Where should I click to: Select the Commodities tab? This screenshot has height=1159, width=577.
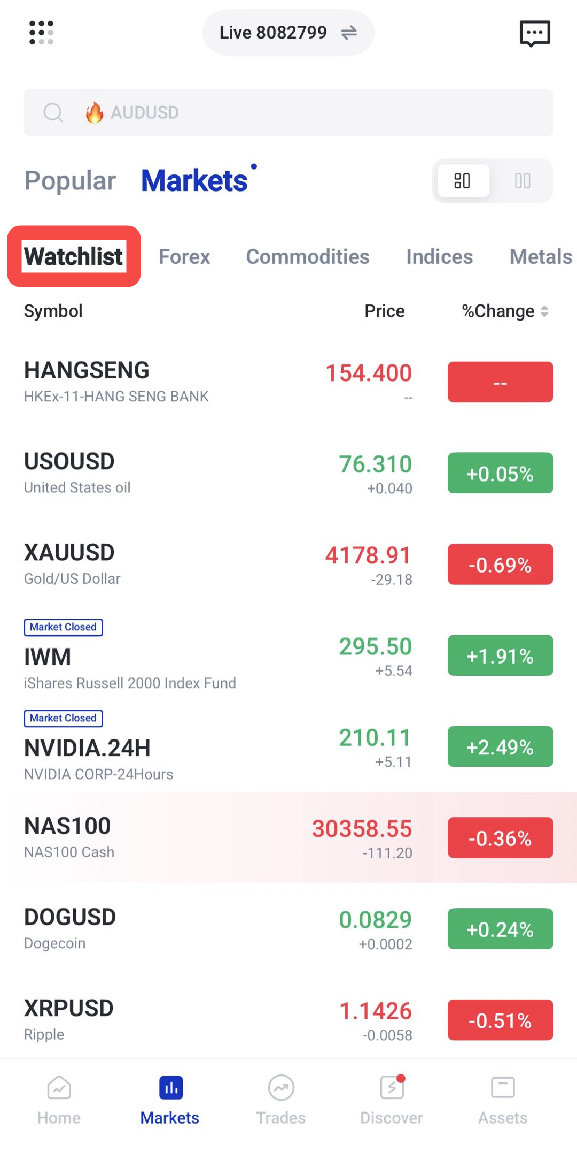tap(308, 257)
